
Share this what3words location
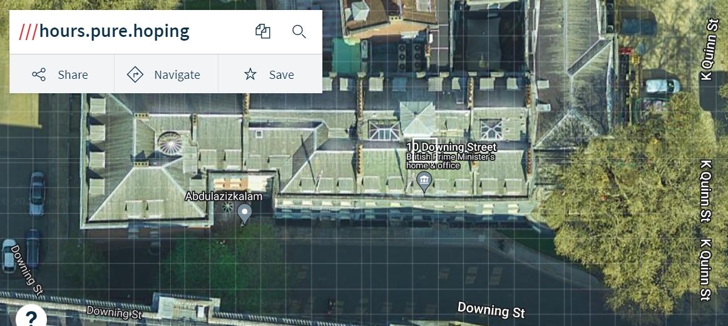(x=61, y=74)
